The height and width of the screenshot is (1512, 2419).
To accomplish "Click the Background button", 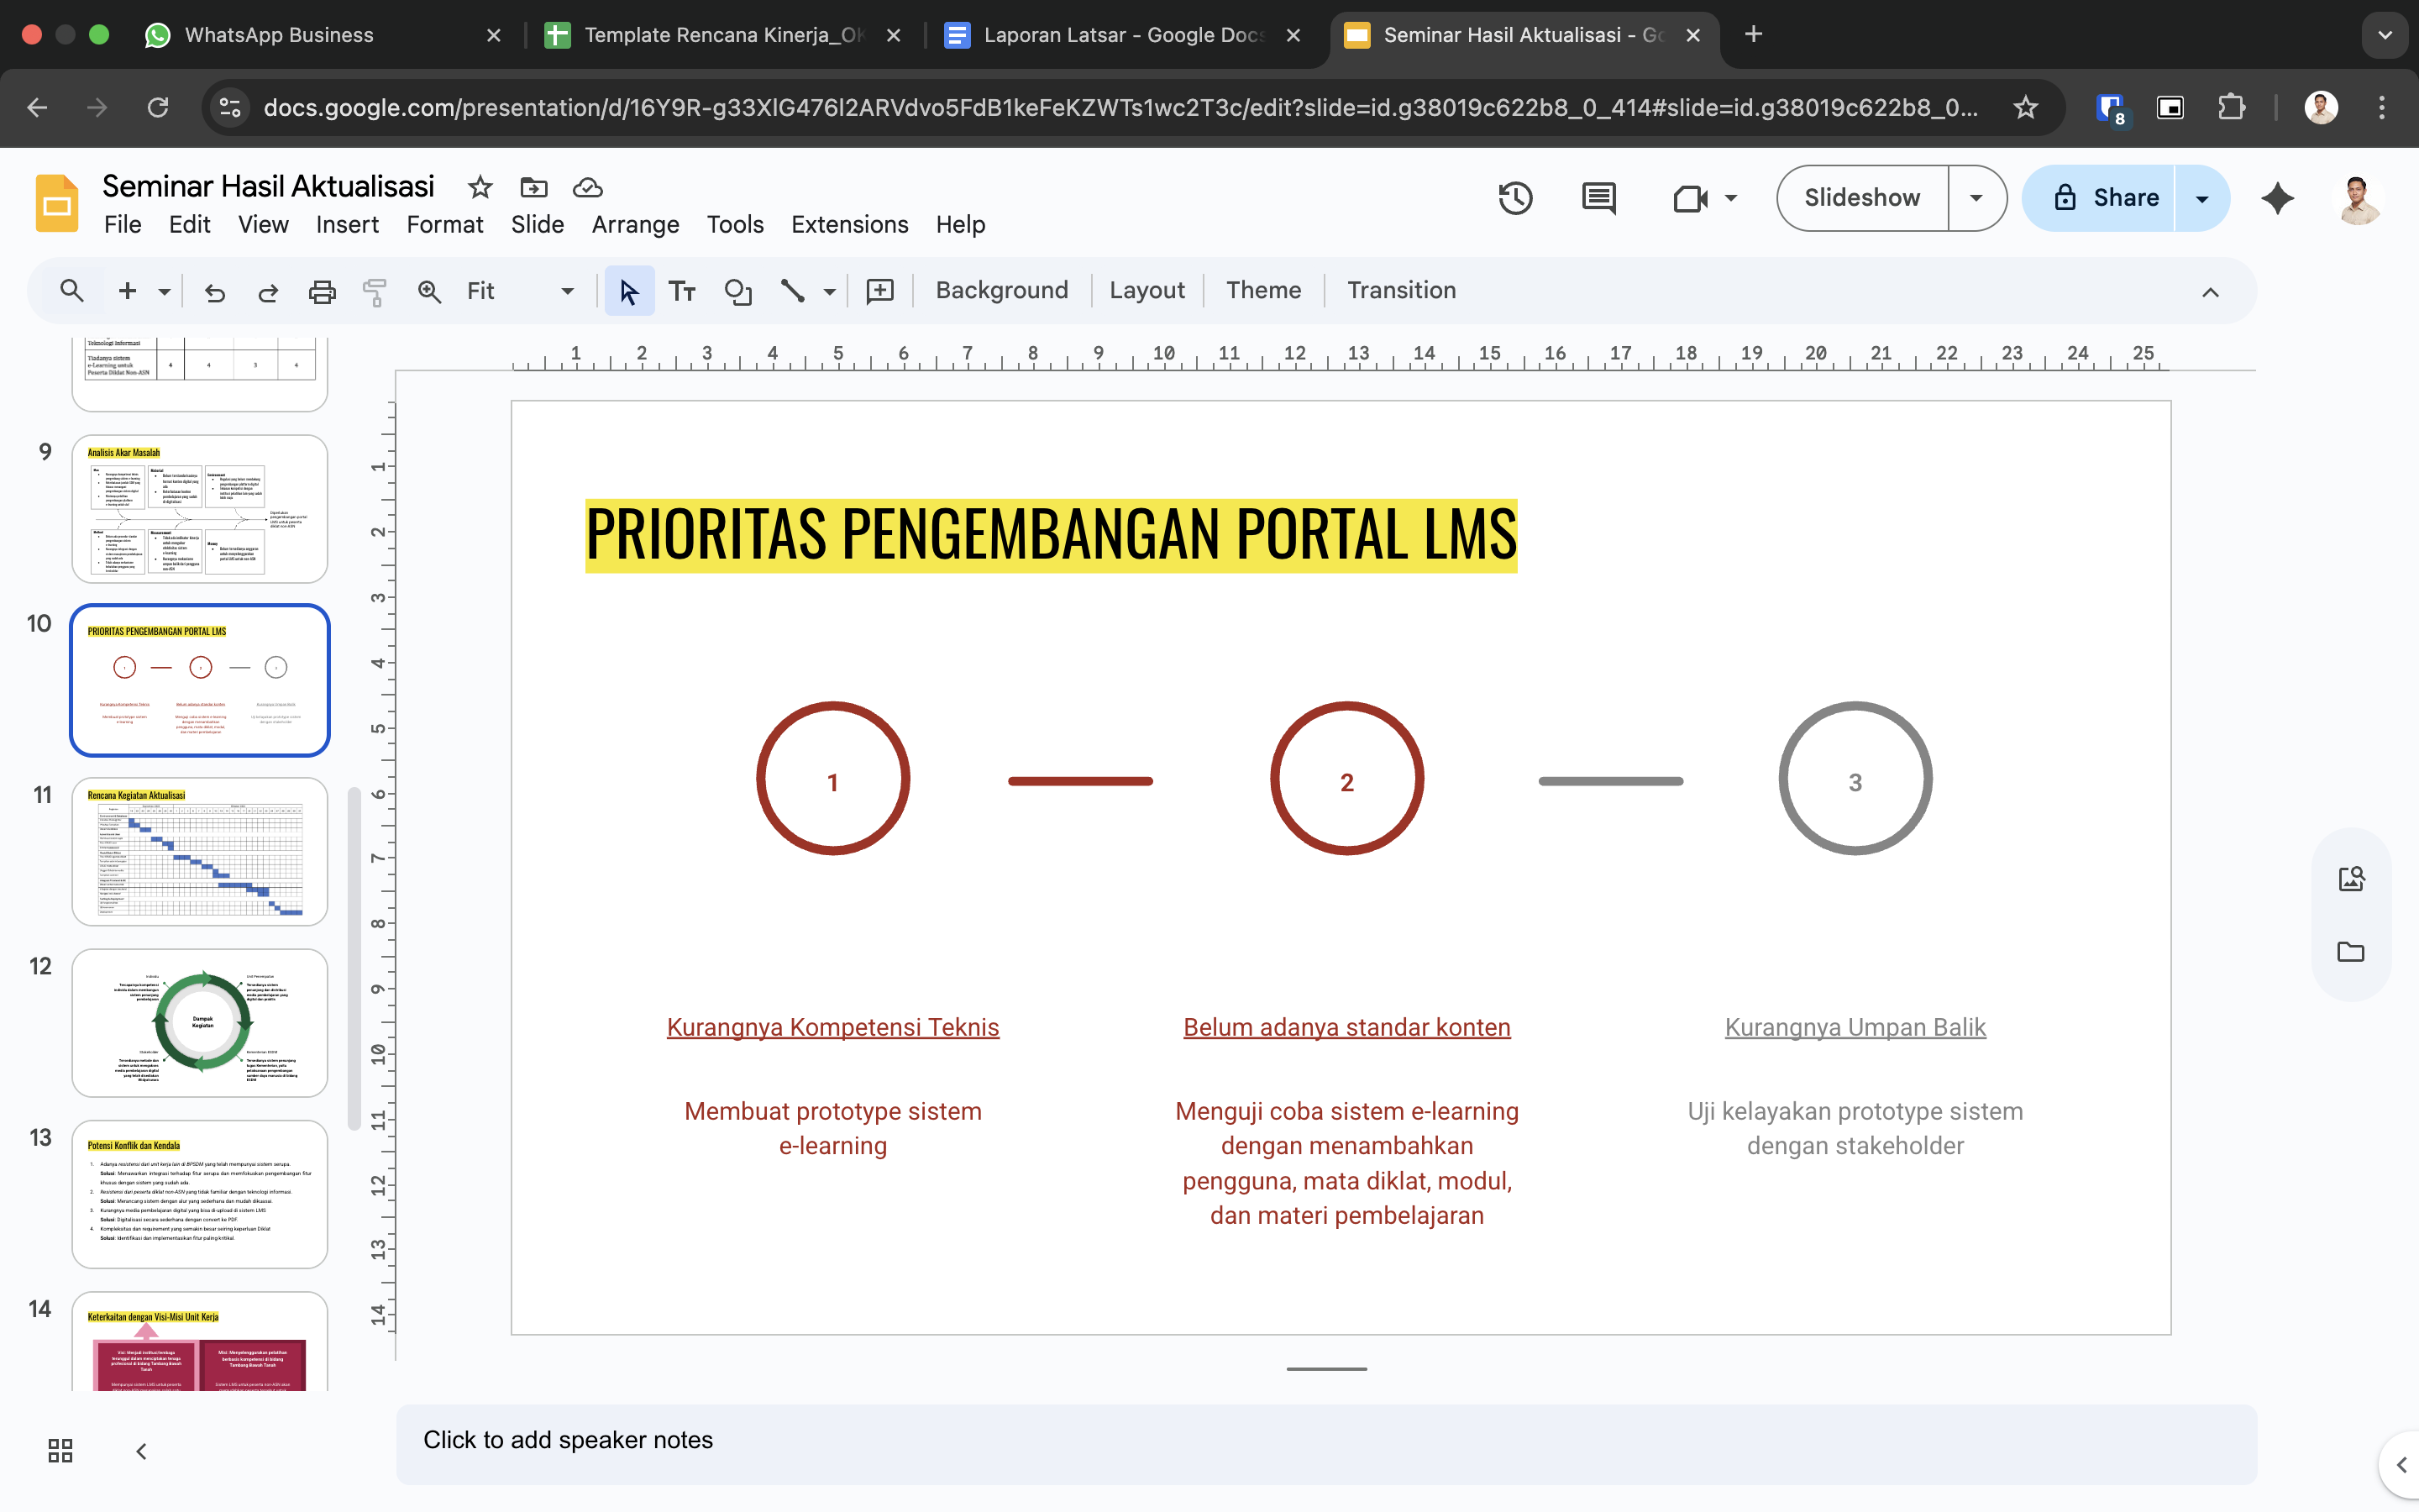I will pos(1001,290).
